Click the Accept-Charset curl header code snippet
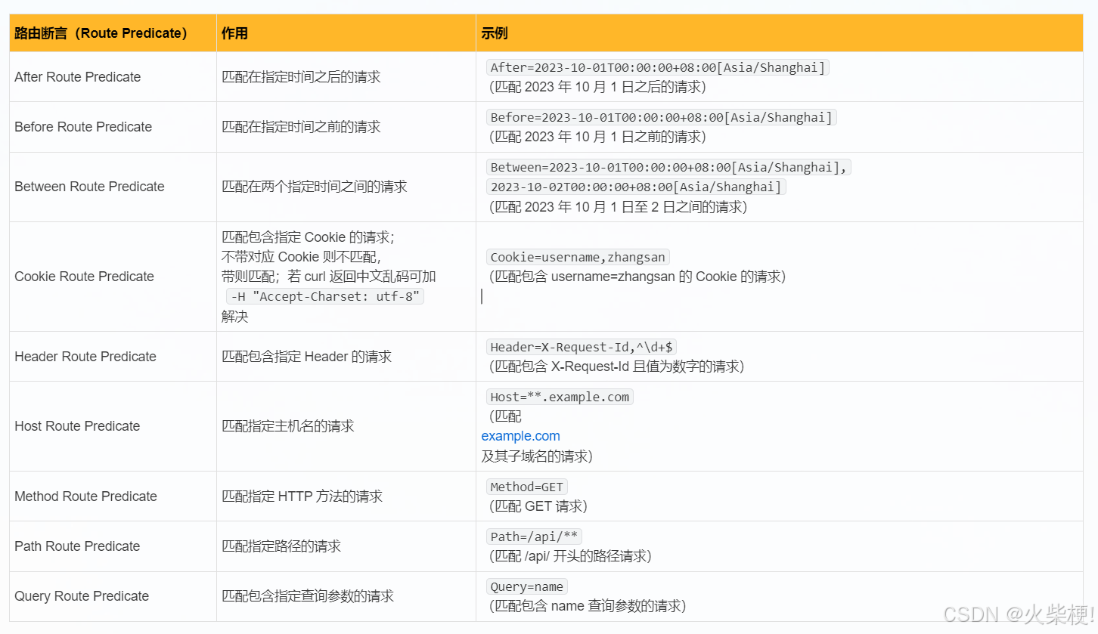This screenshot has height=634, width=1098. [x=324, y=296]
